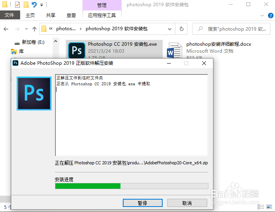Pause extraction with the 暂停 button
The width and height of the screenshot is (275, 212).
143,203
